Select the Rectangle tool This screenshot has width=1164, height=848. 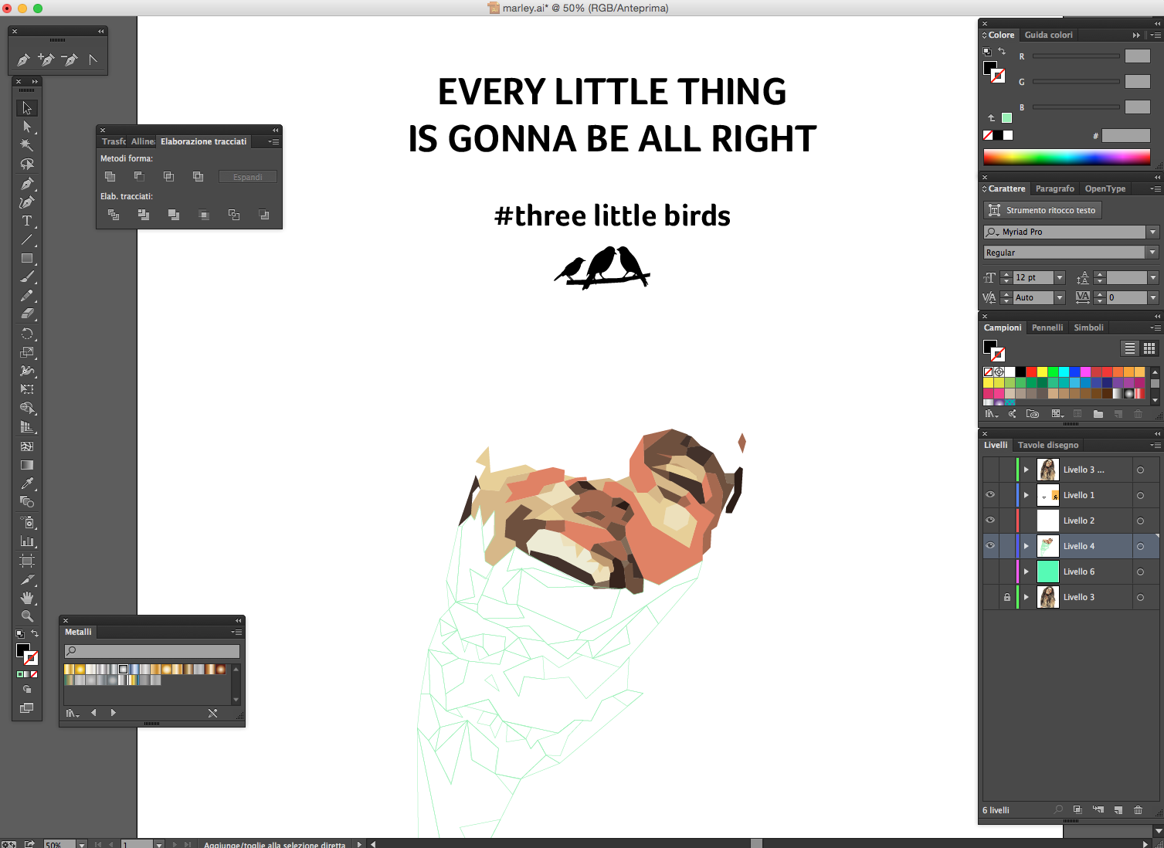(27, 259)
